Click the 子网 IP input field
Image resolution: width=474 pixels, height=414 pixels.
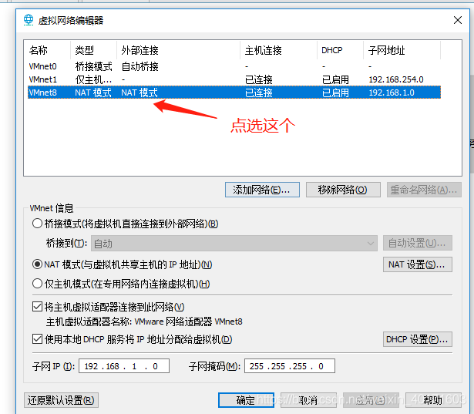124,366
